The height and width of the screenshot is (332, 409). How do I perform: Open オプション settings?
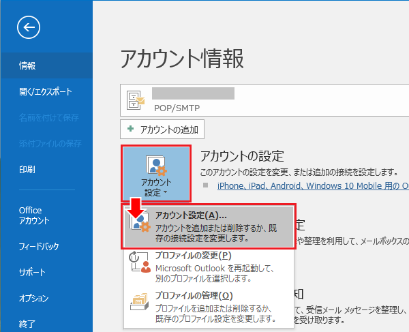(34, 299)
